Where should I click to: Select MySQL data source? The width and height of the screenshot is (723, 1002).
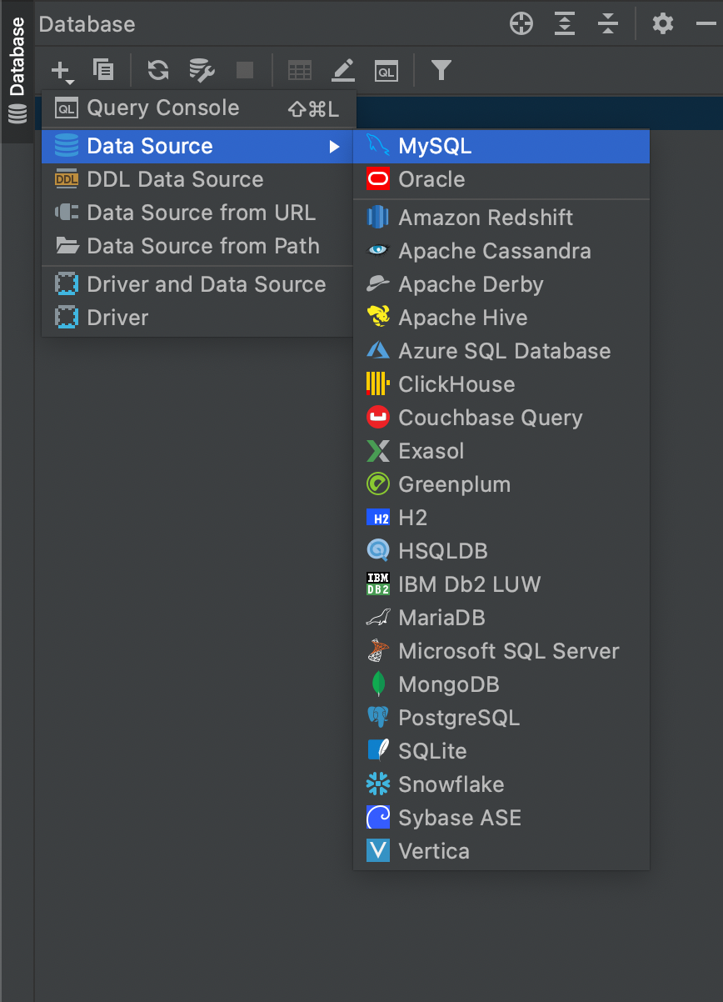click(x=501, y=146)
